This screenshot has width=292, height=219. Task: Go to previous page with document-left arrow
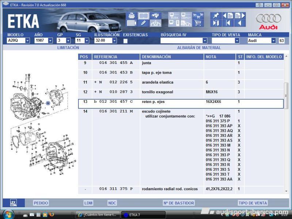pos(228,16)
